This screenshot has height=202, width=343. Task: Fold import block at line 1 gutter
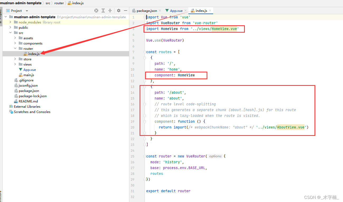145,17
